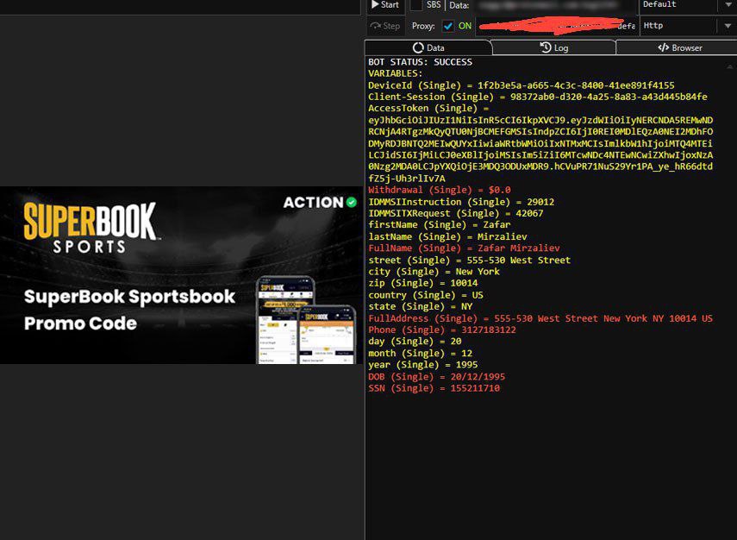Click the SuperBook Sportsbook Promo Code banner

(181, 275)
